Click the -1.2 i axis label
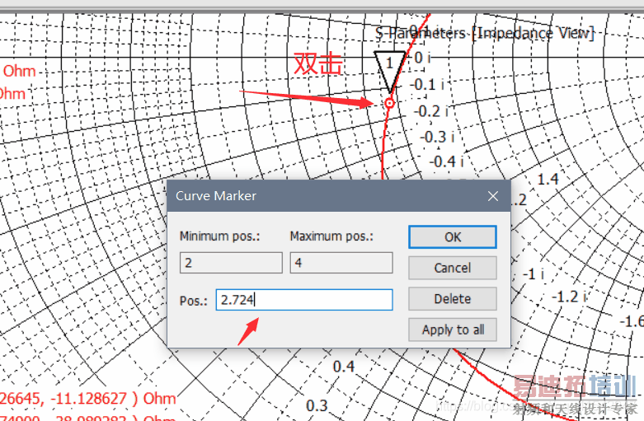The height and width of the screenshot is (421, 644). [569, 297]
